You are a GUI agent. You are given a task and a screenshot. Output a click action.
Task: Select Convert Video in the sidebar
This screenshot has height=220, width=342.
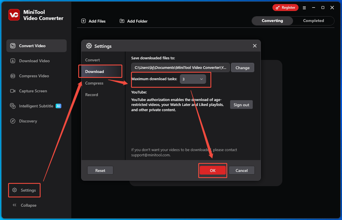37,46
